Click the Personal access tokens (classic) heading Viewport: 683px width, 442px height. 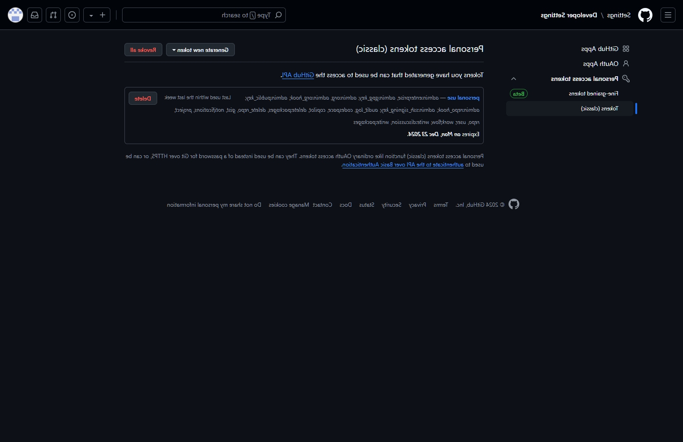tap(420, 49)
